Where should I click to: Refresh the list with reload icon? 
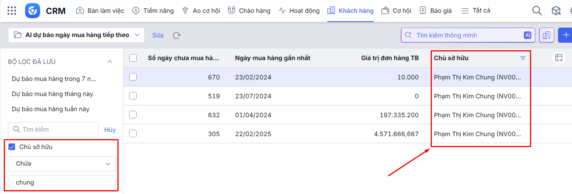(x=177, y=35)
